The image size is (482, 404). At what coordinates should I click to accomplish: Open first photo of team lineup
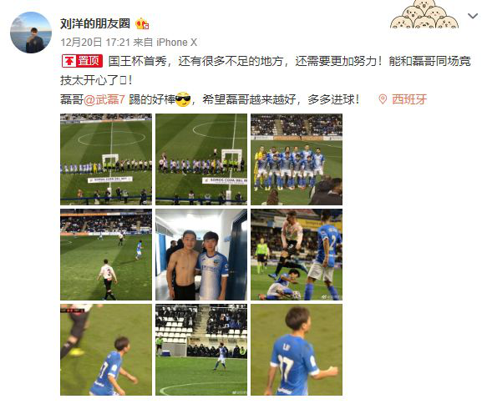pos(106,159)
